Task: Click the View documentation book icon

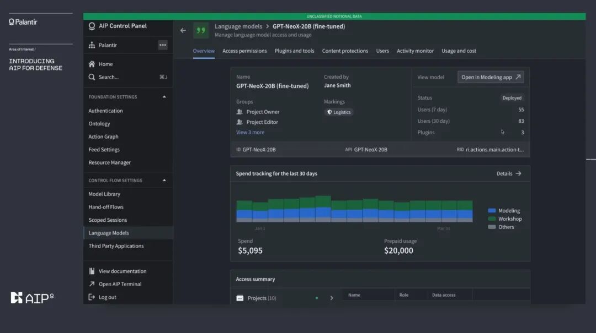Action: pyautogui.click(x=92, y=271)
